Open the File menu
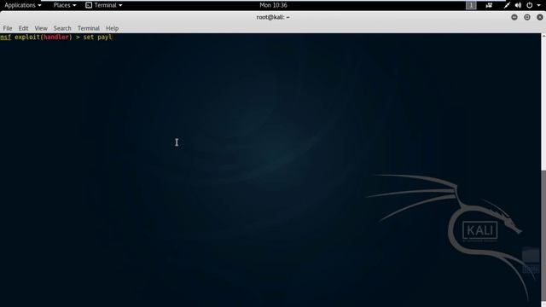Viewport: 546px width, 307px height. click(8, 28)
